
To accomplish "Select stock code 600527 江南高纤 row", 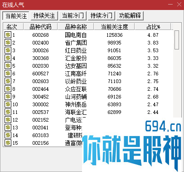I will pyautogui.click(x=88, y=74).
